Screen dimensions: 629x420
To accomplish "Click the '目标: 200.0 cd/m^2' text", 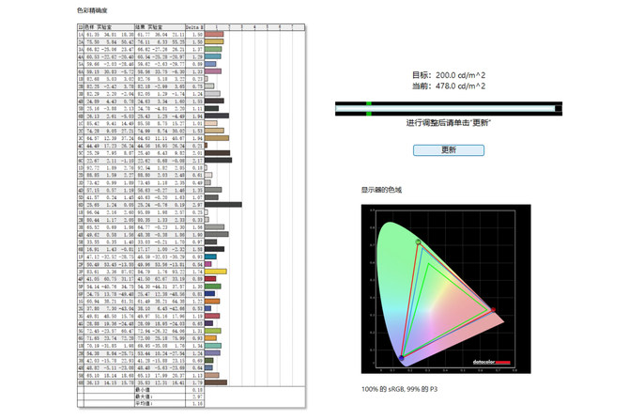I will pyautogui.click(x=449, y=75).
